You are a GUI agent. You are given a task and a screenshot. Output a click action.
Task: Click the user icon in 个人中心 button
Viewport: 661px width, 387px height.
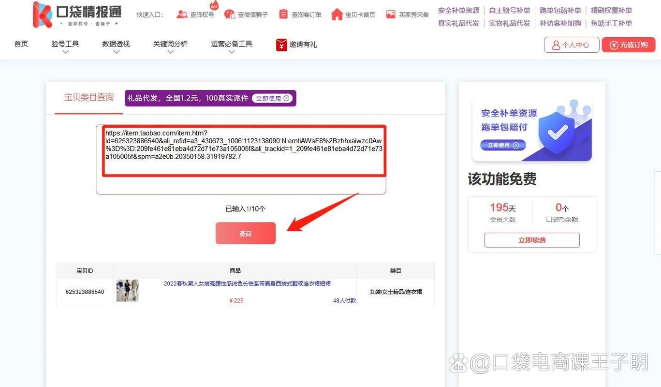click(556, 45)
